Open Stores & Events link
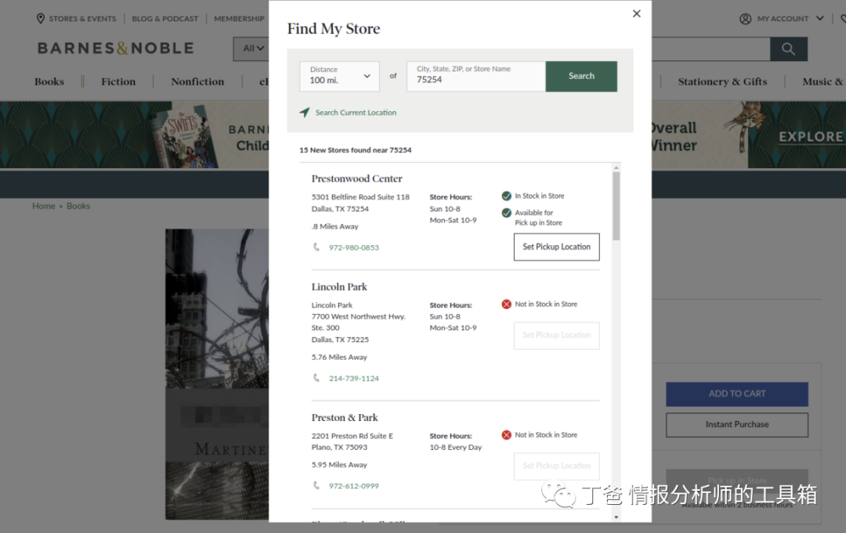The image size is (846, 533). pos(82,18)
